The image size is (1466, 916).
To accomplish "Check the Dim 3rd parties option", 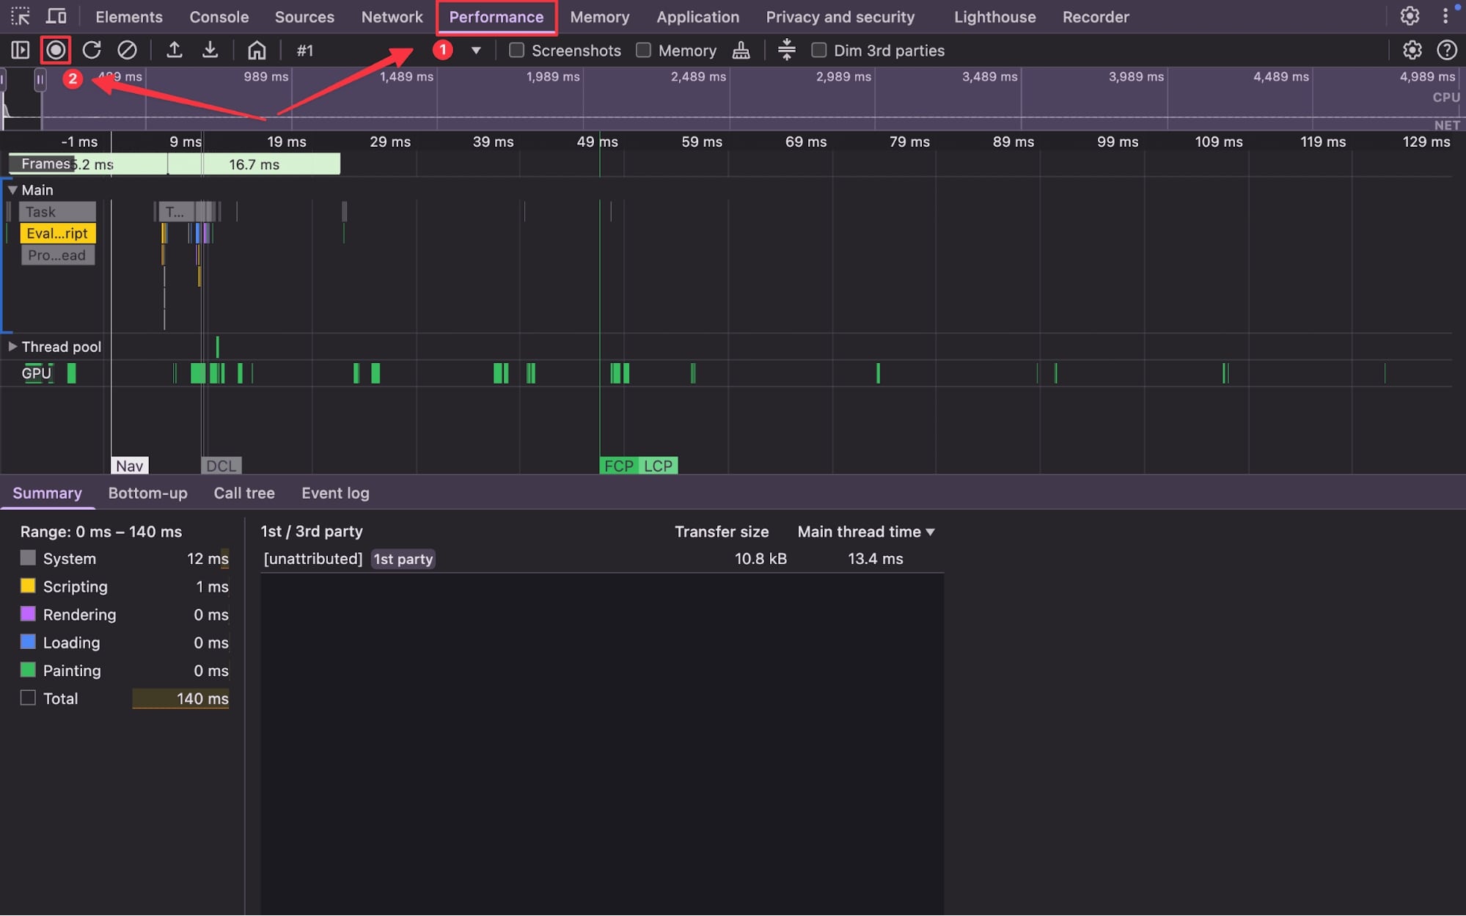I will [x=819, y=50].
